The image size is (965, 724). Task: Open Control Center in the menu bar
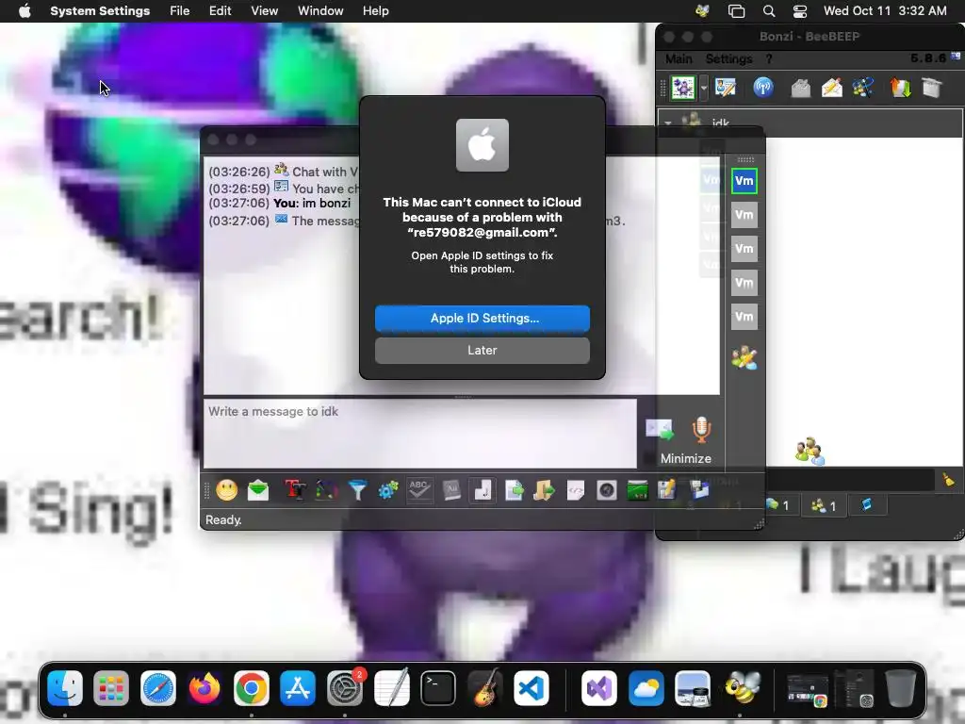(x=799, y=11)
